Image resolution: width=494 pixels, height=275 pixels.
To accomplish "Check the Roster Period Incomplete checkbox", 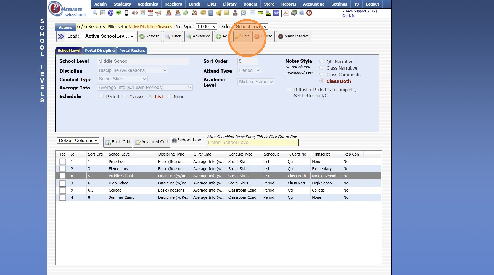I will (289, 89).
